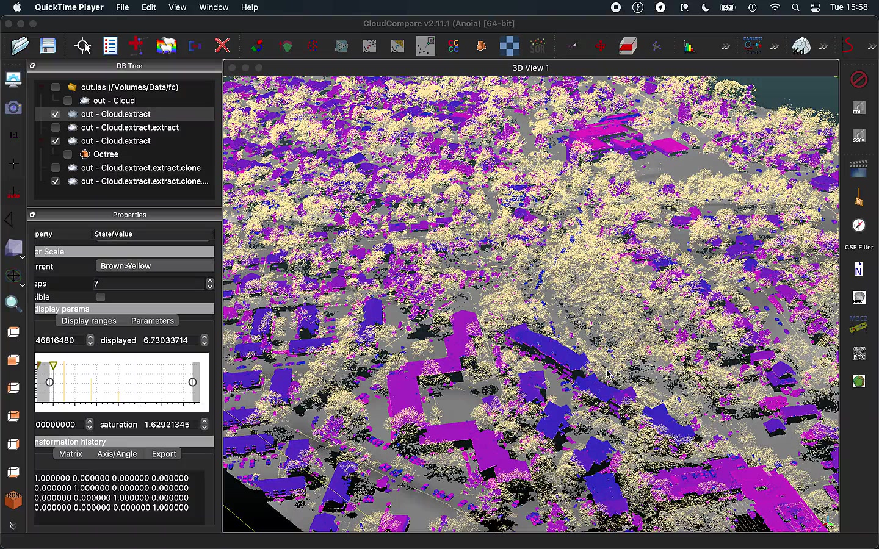879x549 pixels.
Task: Click the right handle on histogram slider
Action: point(192,382)
